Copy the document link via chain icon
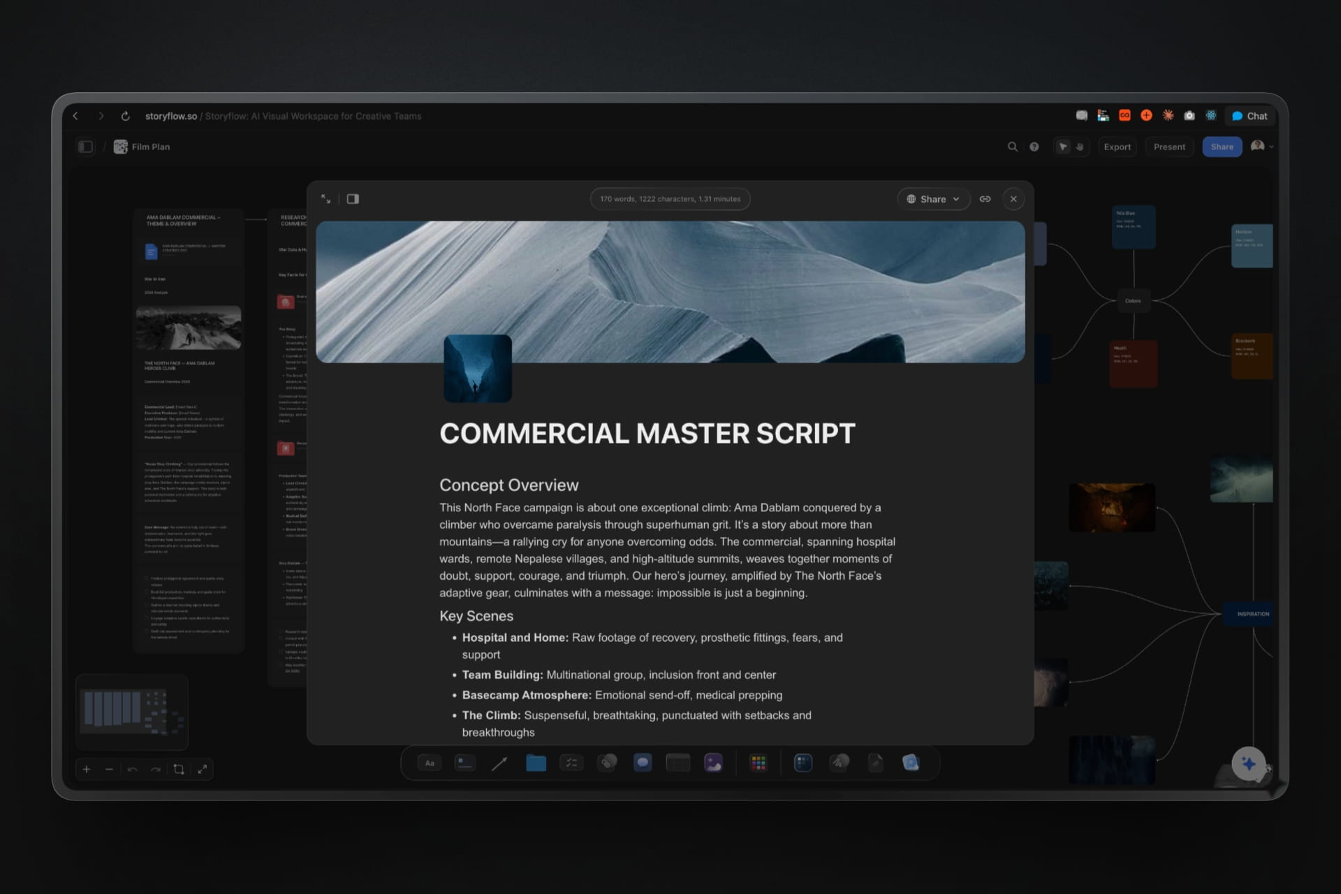The width and height of the screenshot is (1341, 894). 985,199
